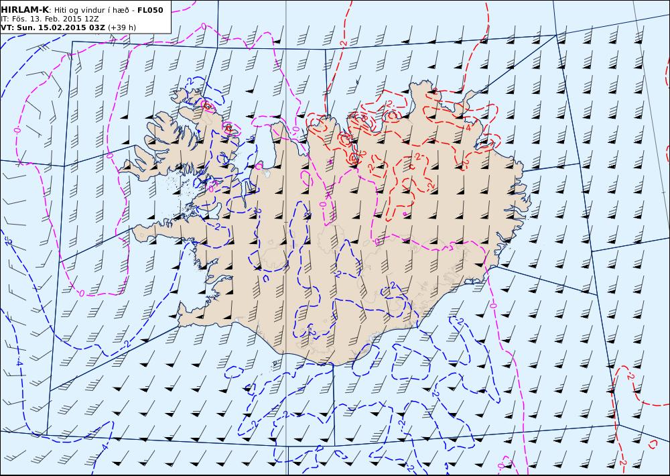
Task: Click the '(+39 h)' forecast offset text
Action: click(122, 27)
